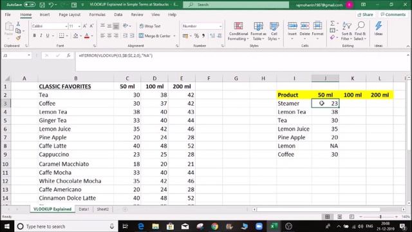The height and width of the screenshot is (232, 412).
Task: Collapse the ribbon chevron
Action: [407, 46]
